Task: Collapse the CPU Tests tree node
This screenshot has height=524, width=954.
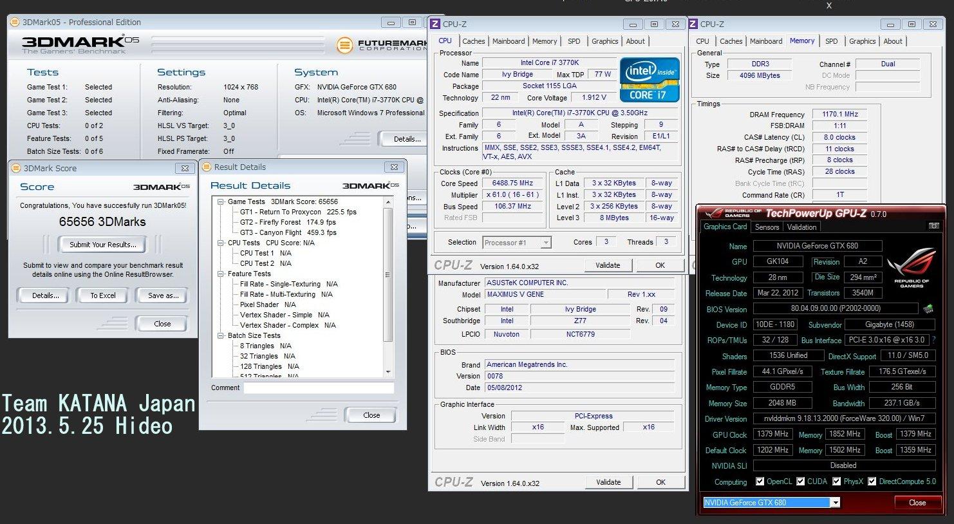Action: [221, 243]
